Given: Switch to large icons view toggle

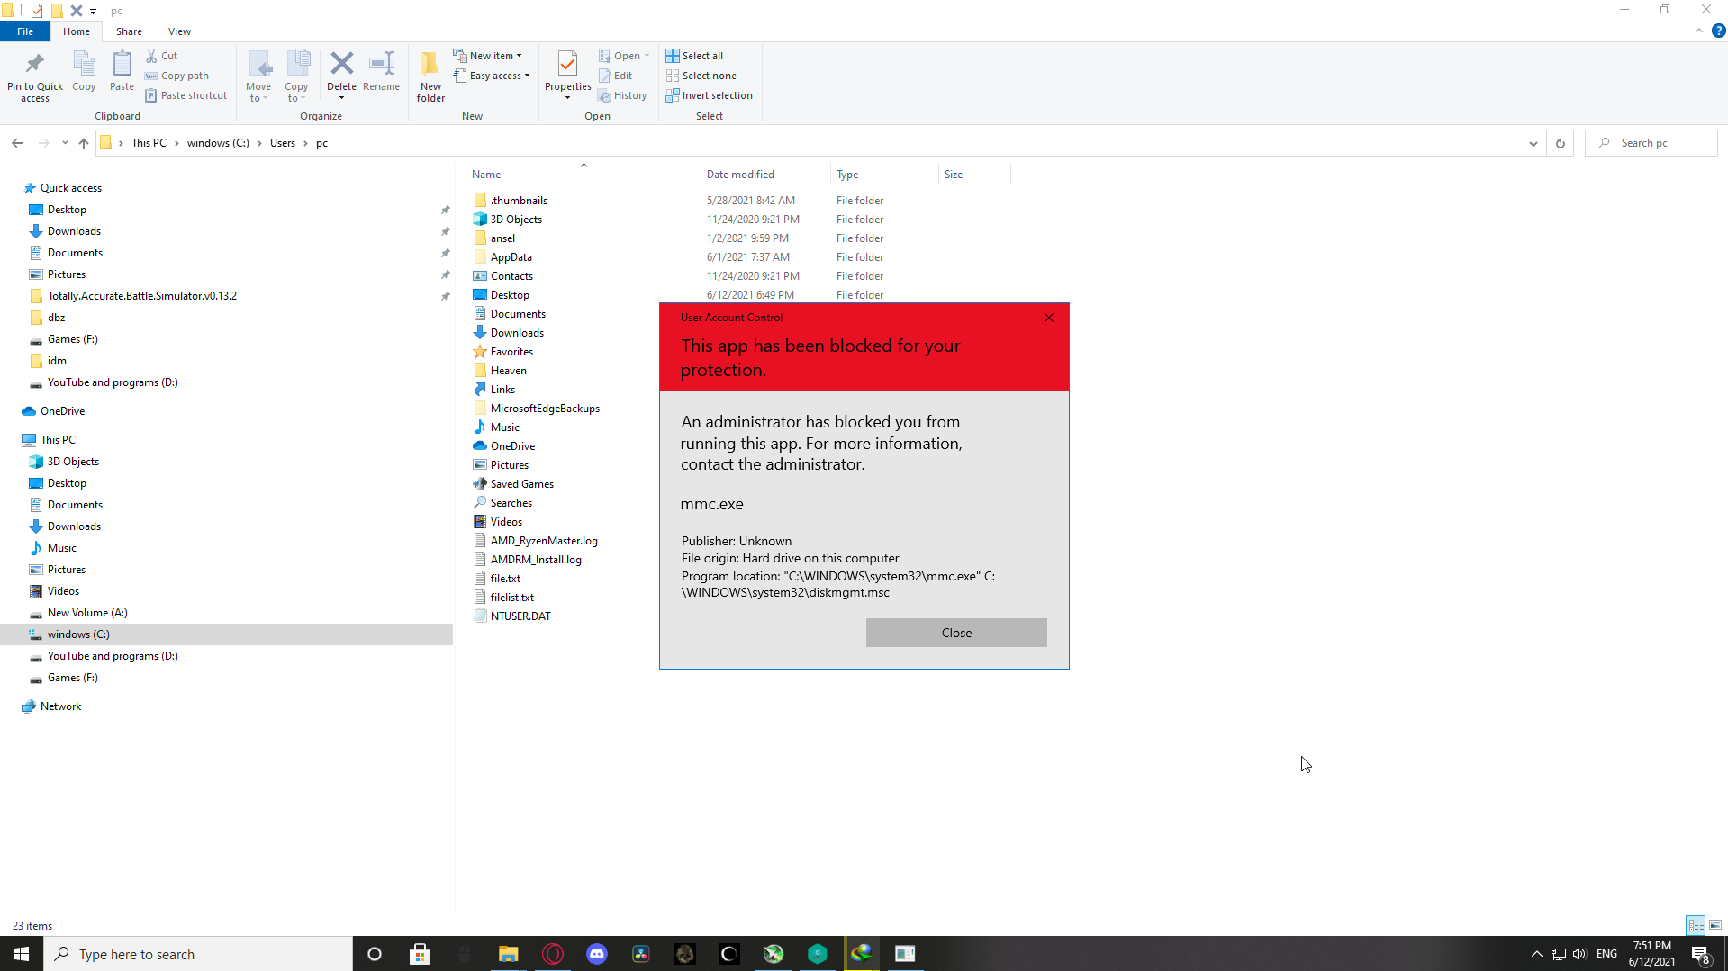Looking at the screenshot, I should click(1715, 925).
